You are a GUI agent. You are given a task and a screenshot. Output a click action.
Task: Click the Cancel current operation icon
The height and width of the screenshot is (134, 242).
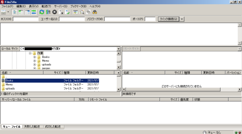click(x=55, y=12)
